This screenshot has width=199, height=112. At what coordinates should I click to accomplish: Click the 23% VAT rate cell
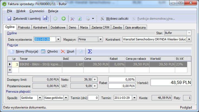pyautogui.click(x=181, y=64)
